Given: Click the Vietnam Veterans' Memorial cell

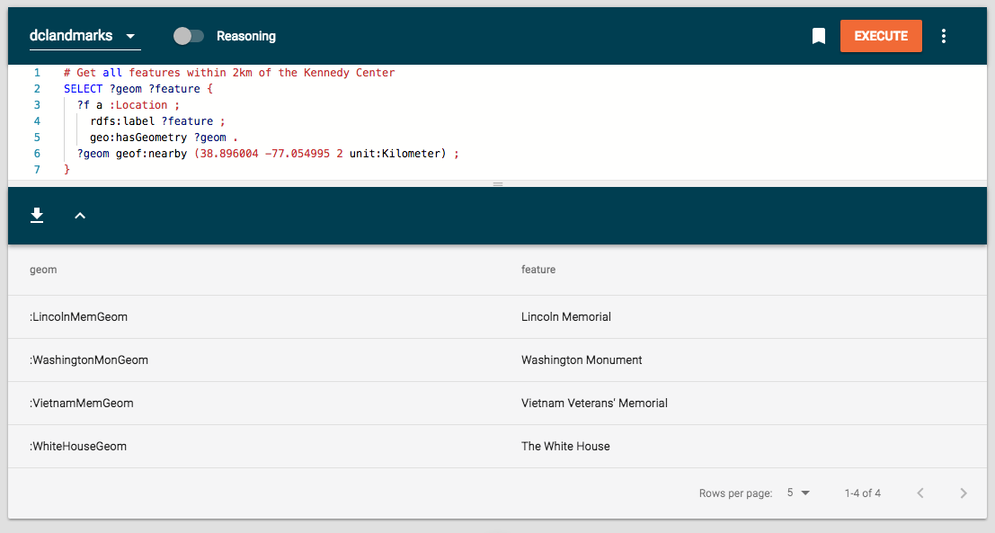Looking at the screenshot, I should [594, 404].
